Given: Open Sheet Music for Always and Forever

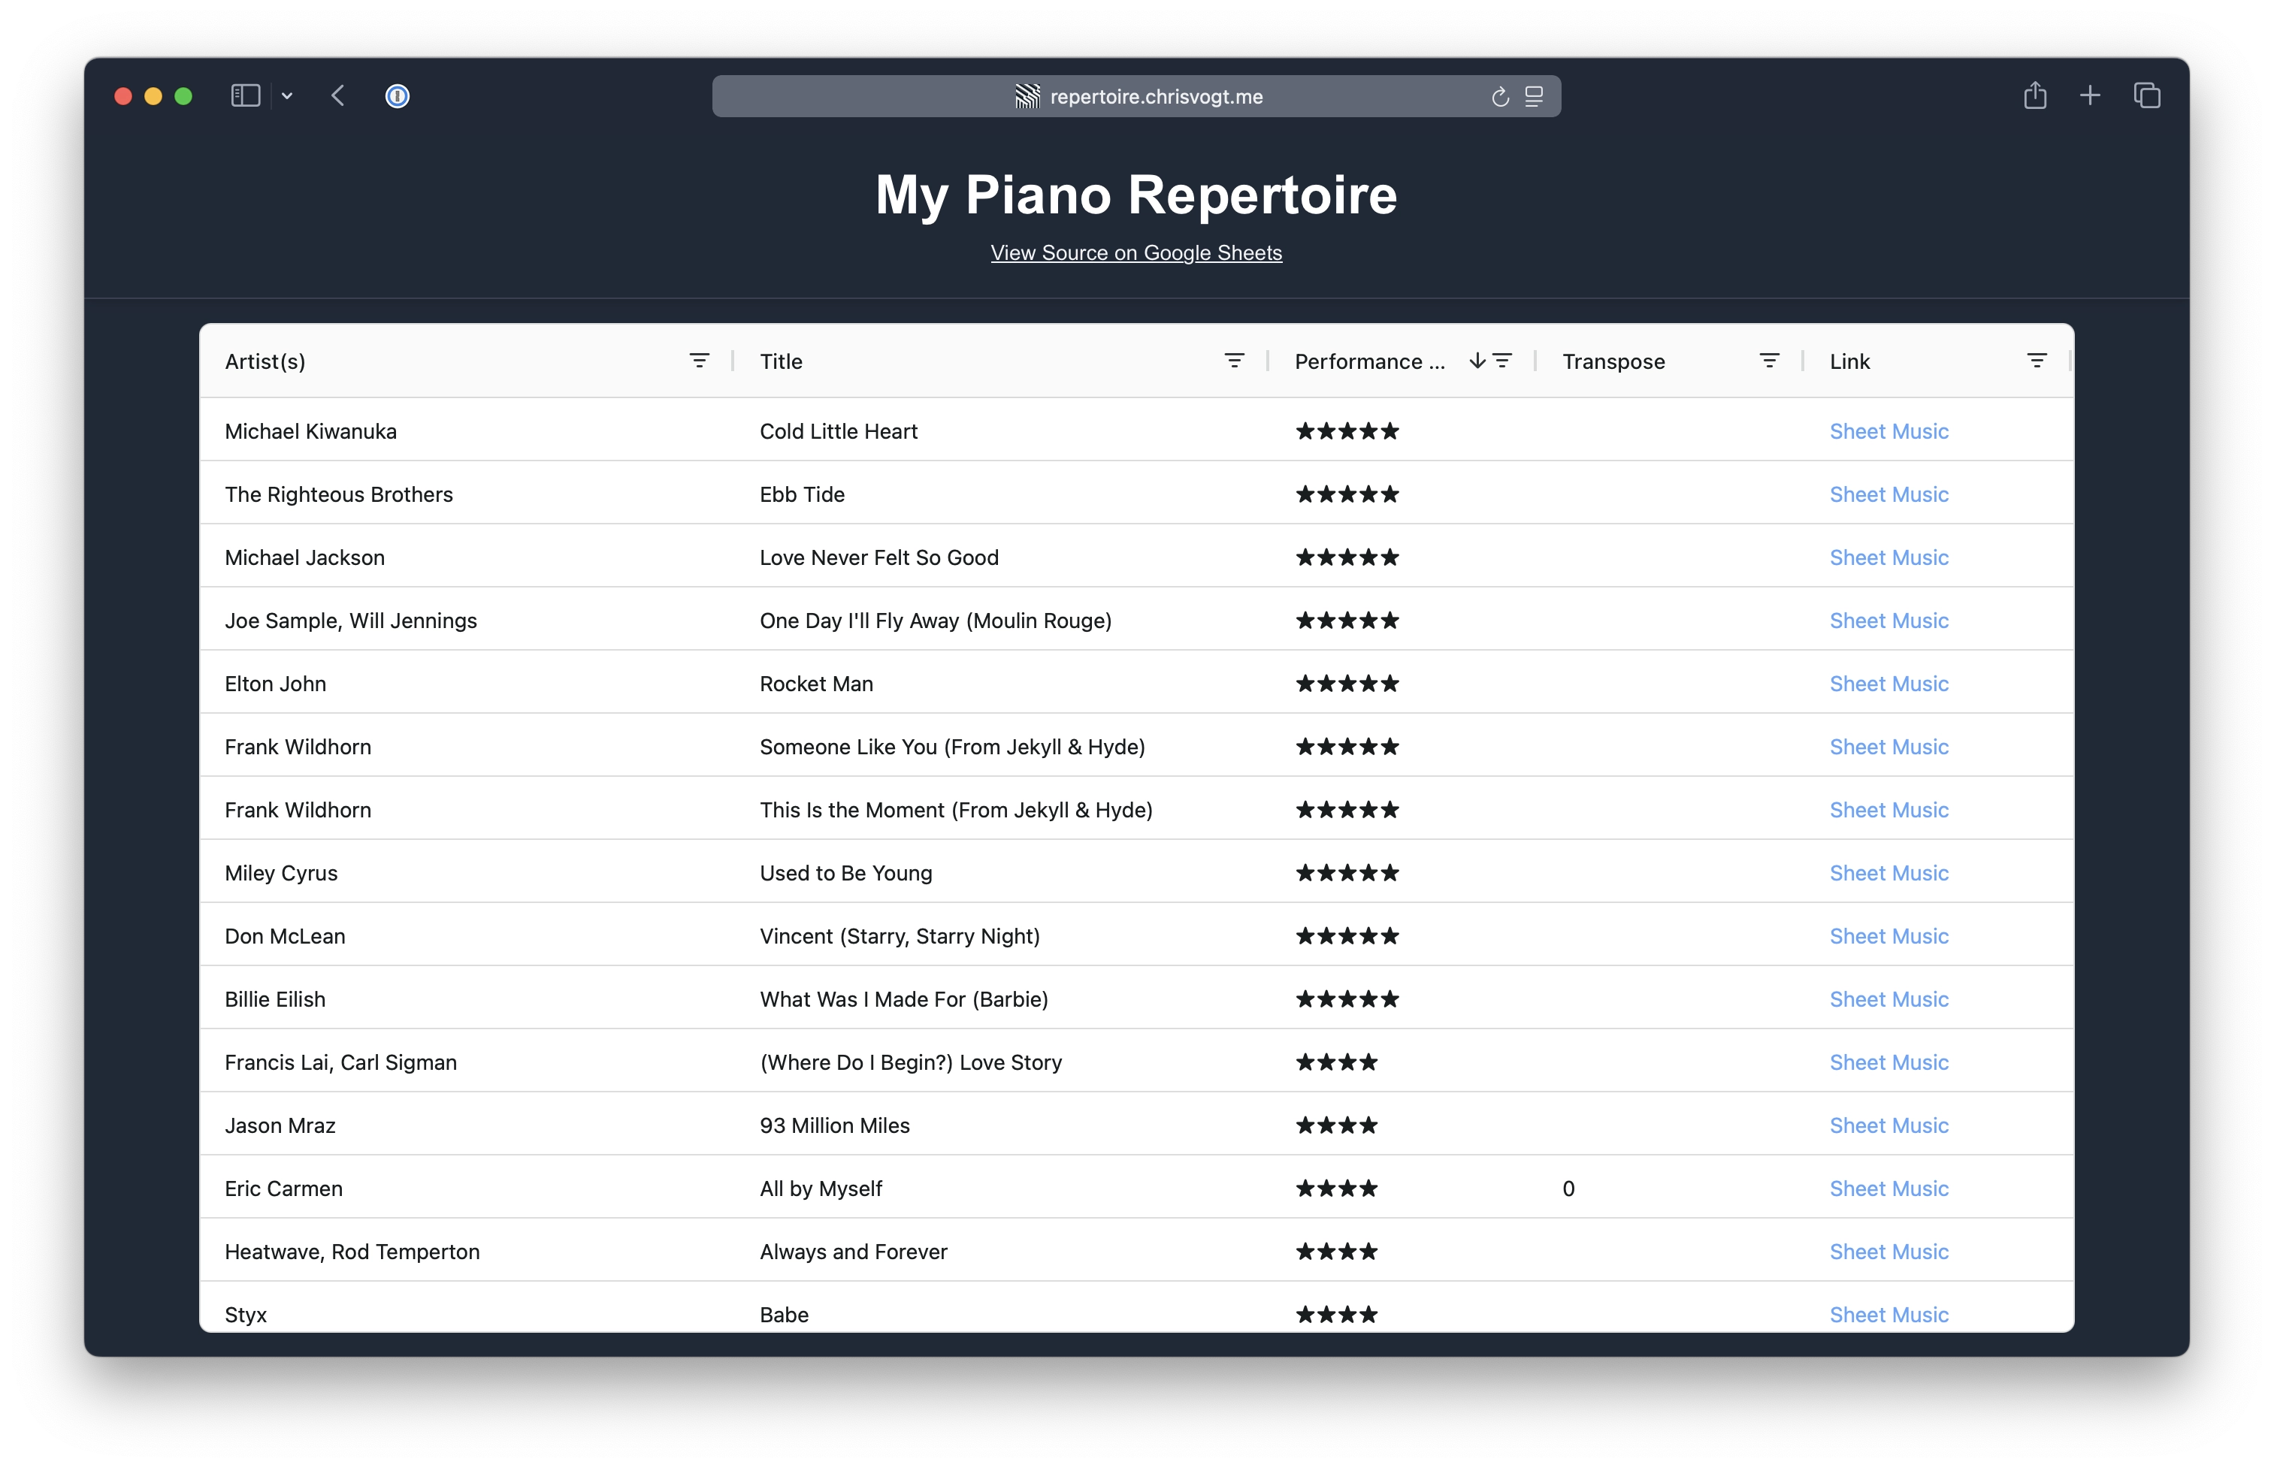Looking at the screenshot, I should (1888, 1252).
